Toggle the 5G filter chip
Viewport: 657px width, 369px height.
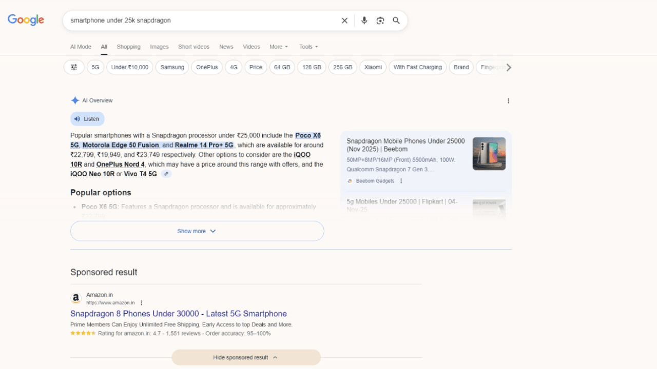pyautogui.click(x=95, y=67)
